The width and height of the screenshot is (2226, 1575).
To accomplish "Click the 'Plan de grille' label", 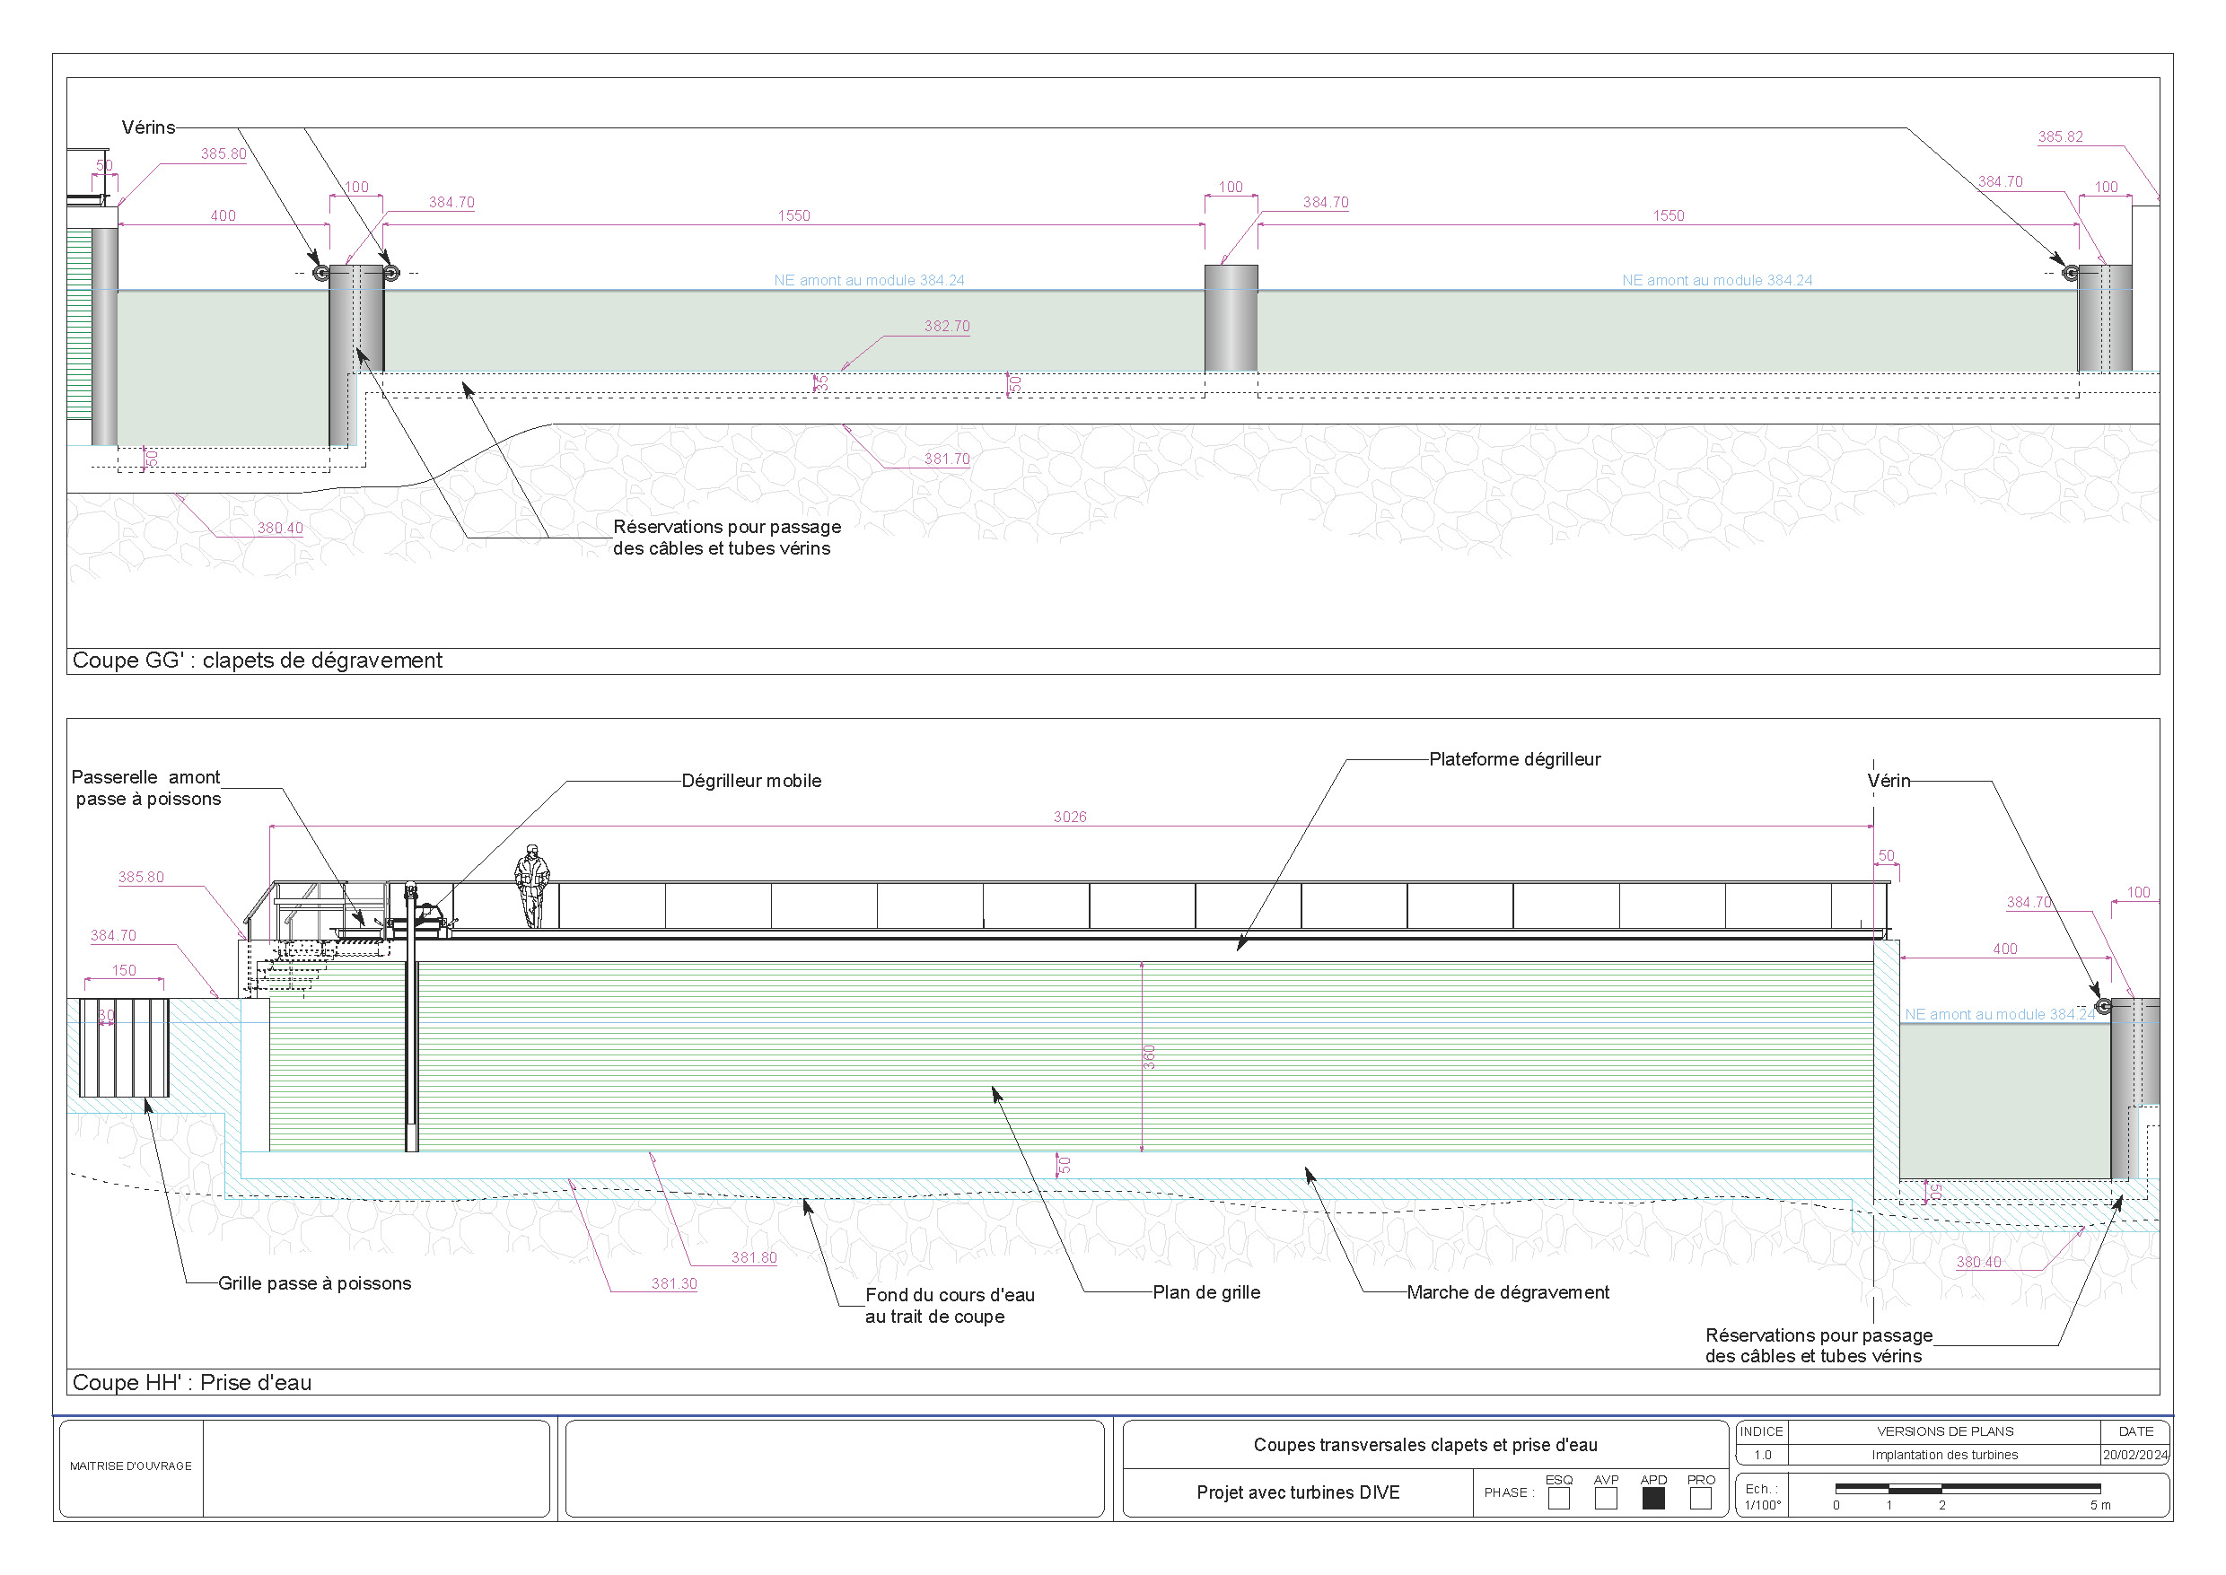I will tap(1205, 1291).
